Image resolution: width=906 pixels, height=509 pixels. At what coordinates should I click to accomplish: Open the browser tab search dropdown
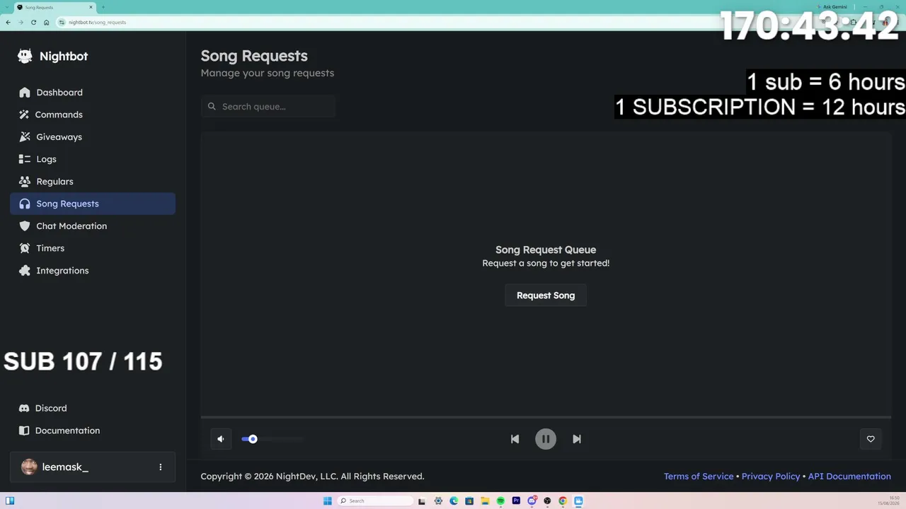(x=7, y=7)
